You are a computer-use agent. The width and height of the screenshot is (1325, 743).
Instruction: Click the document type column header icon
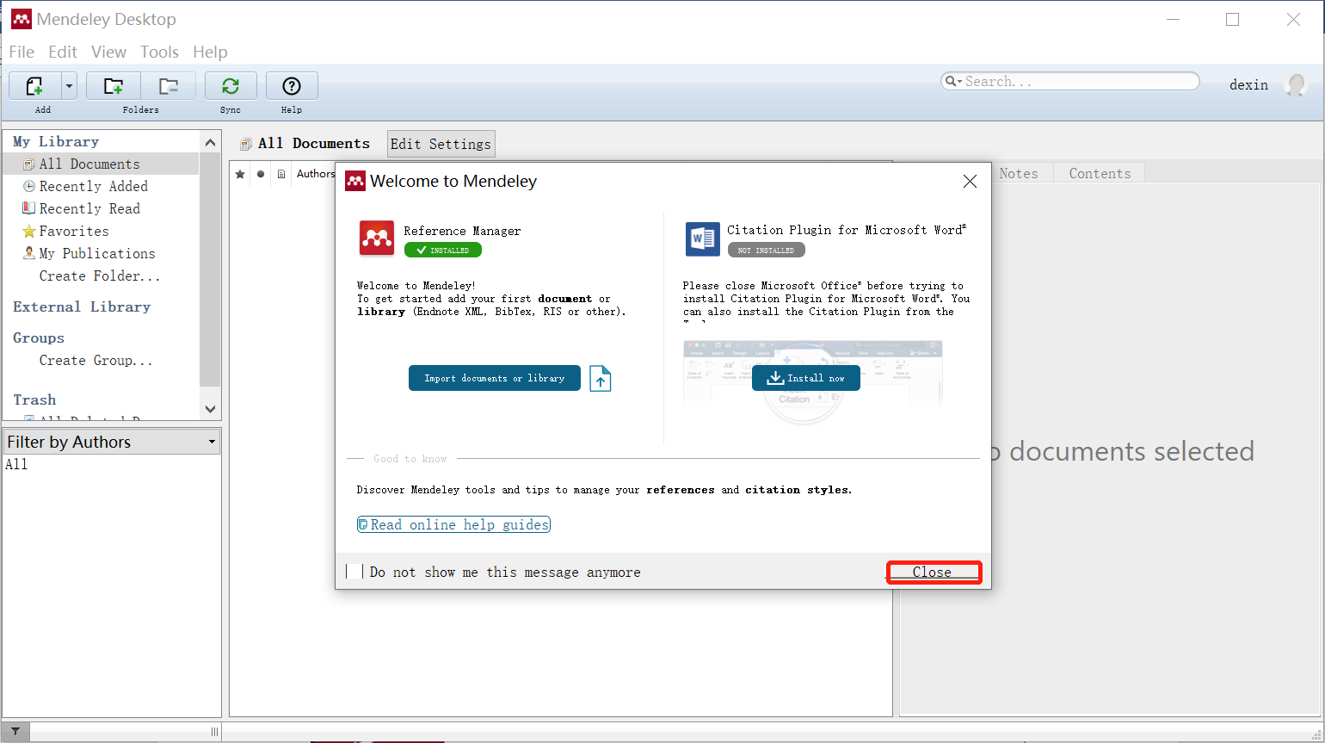(281, 174)
